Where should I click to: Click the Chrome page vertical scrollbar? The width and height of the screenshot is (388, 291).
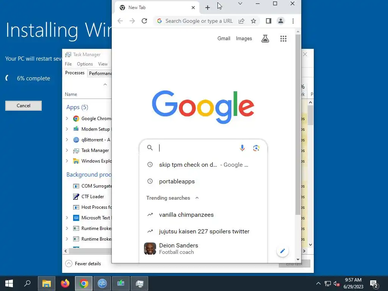pyautogui.click(x=298, y=124)
